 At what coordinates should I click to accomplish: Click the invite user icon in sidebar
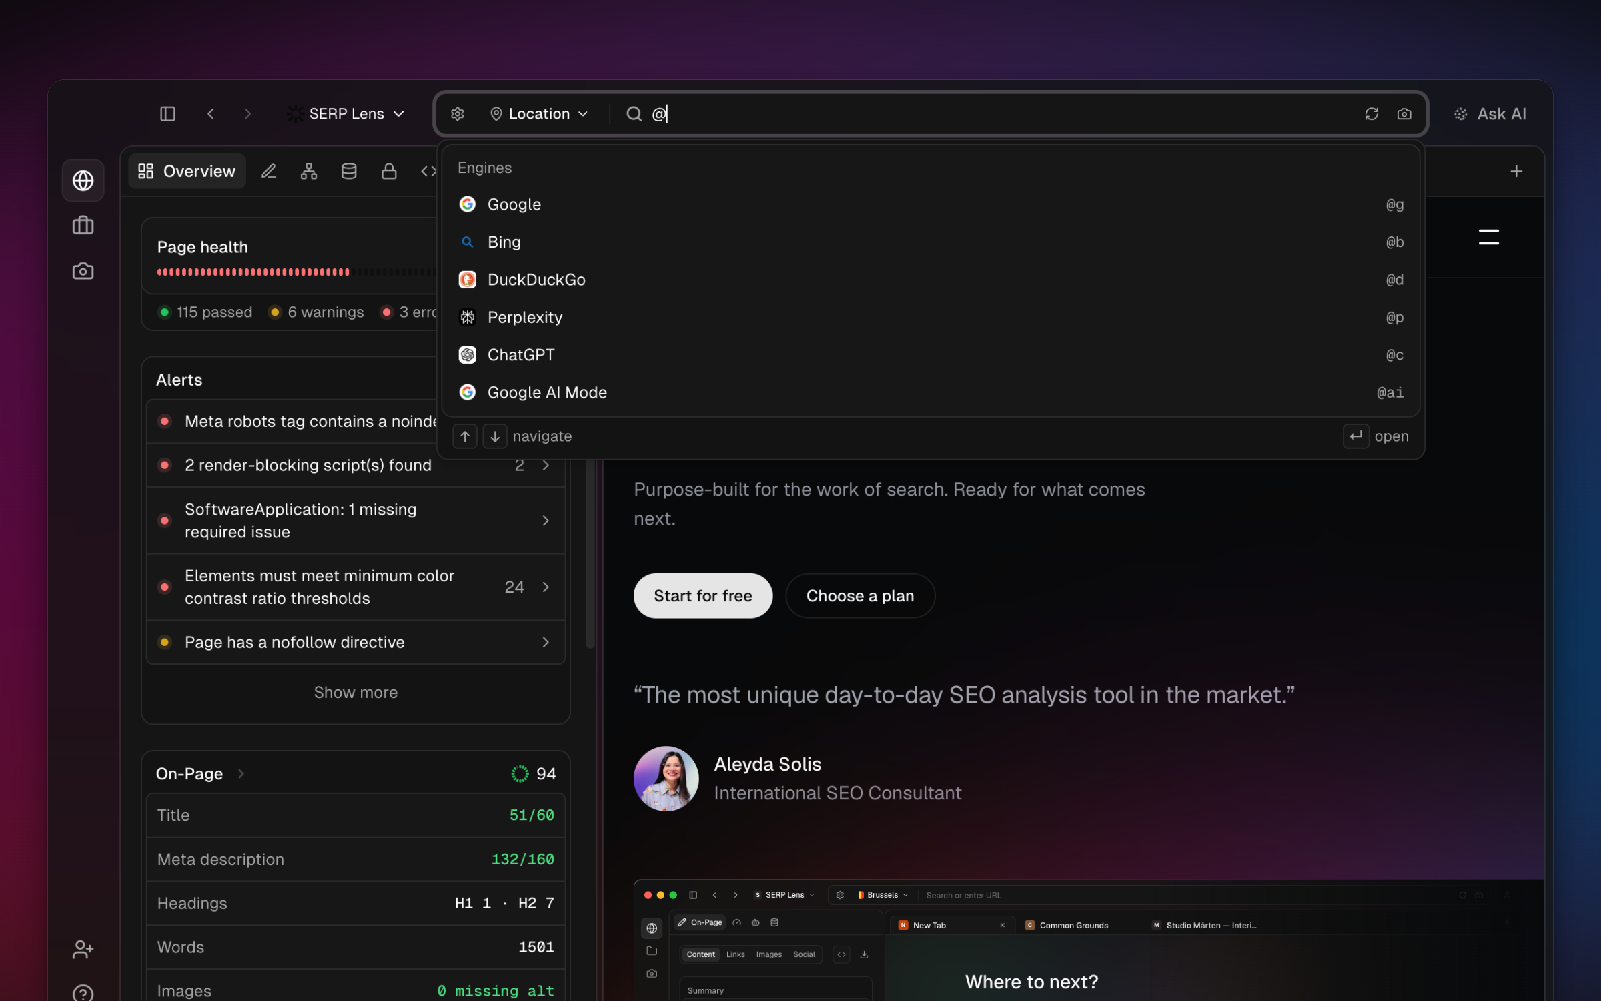tap(83, 949)
